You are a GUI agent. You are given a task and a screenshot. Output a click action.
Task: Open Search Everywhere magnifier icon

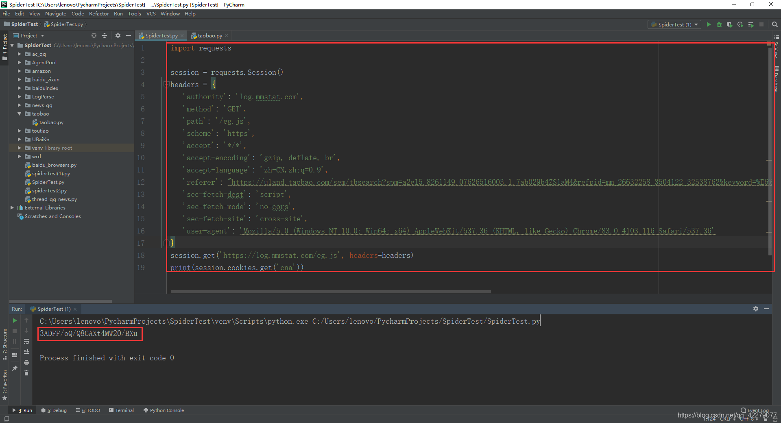point(775,24)
